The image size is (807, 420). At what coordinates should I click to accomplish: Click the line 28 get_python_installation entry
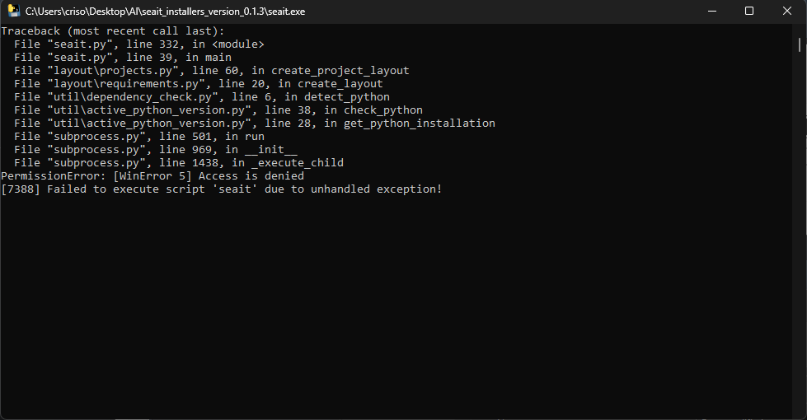tap(254, 123)
